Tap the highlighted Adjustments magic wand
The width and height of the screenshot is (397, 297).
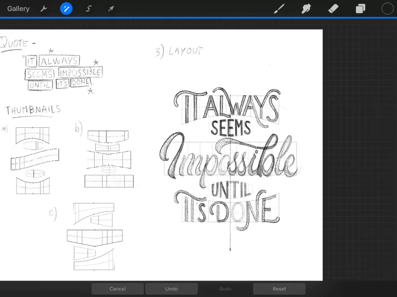[66, 9]
